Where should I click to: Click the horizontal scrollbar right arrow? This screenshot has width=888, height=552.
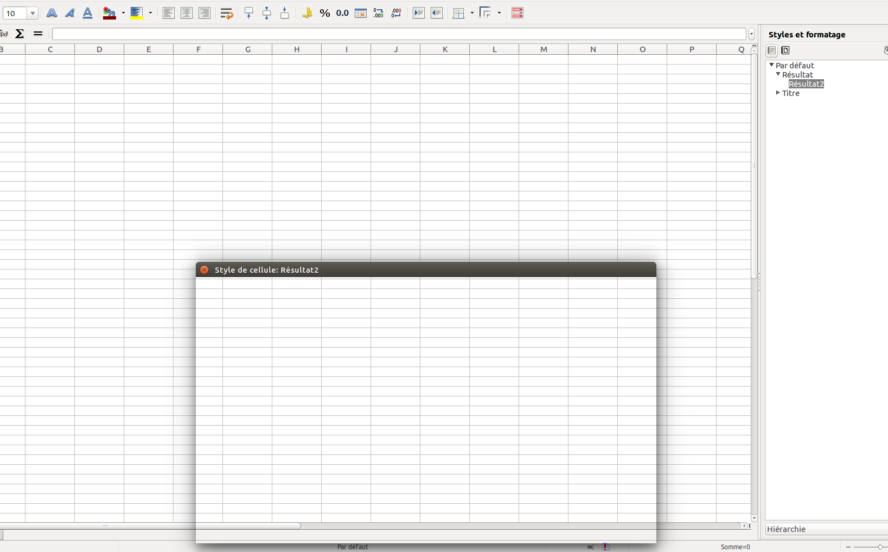pos(744,525)
